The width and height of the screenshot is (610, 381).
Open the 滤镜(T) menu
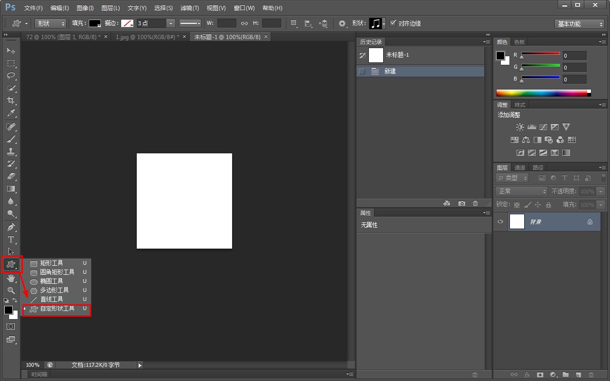point(190,8)
